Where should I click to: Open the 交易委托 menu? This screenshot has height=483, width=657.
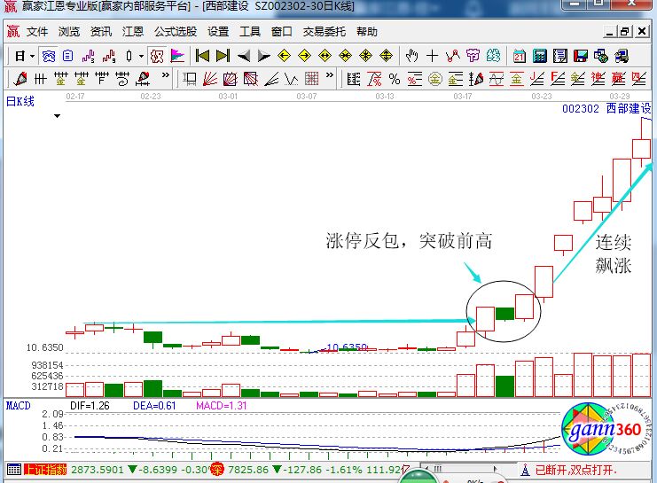coord(325,31)
